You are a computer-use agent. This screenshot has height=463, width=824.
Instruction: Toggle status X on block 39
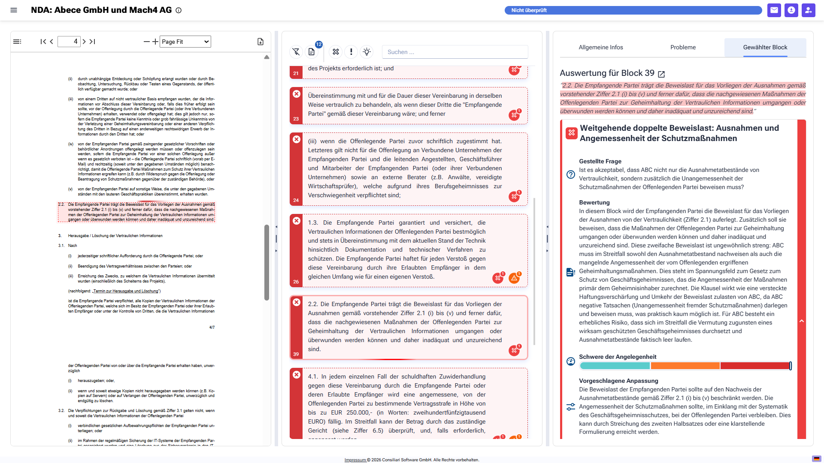tap(297, 302)
